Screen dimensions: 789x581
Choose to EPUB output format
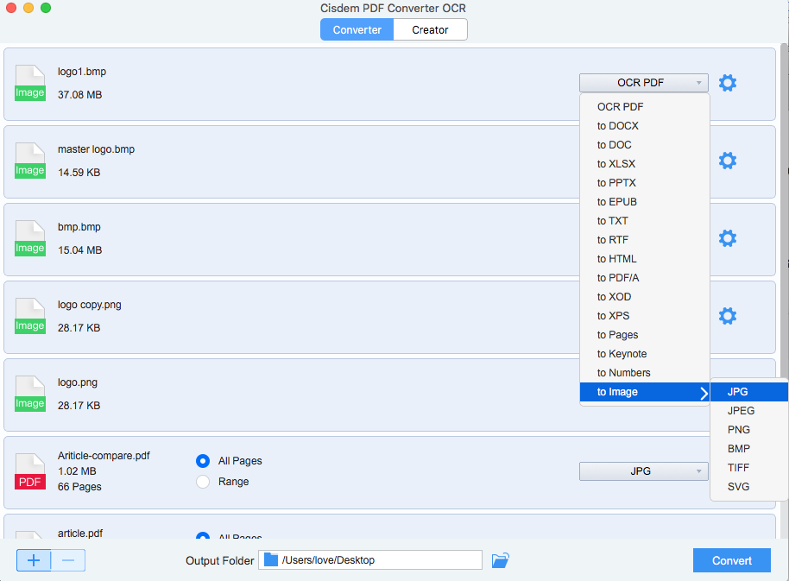point(645,202)
